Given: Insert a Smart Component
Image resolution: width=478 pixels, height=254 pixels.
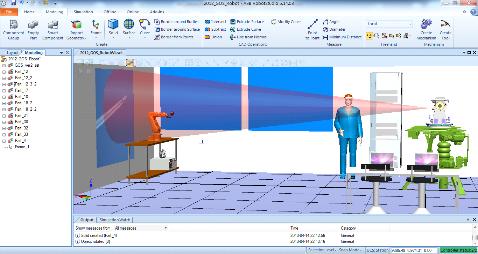Looking at the screenshot, I should 53,30.
